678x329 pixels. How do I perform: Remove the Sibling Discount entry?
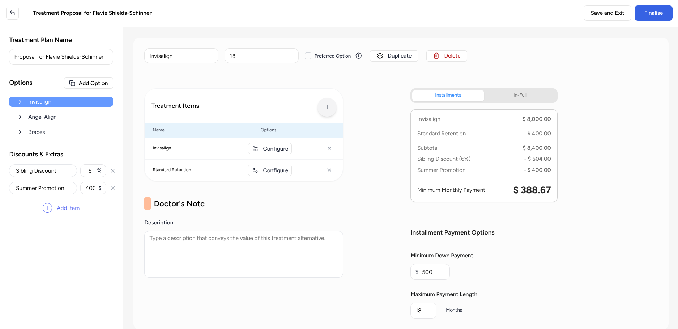pyautogui.click(x=112, y=170)
